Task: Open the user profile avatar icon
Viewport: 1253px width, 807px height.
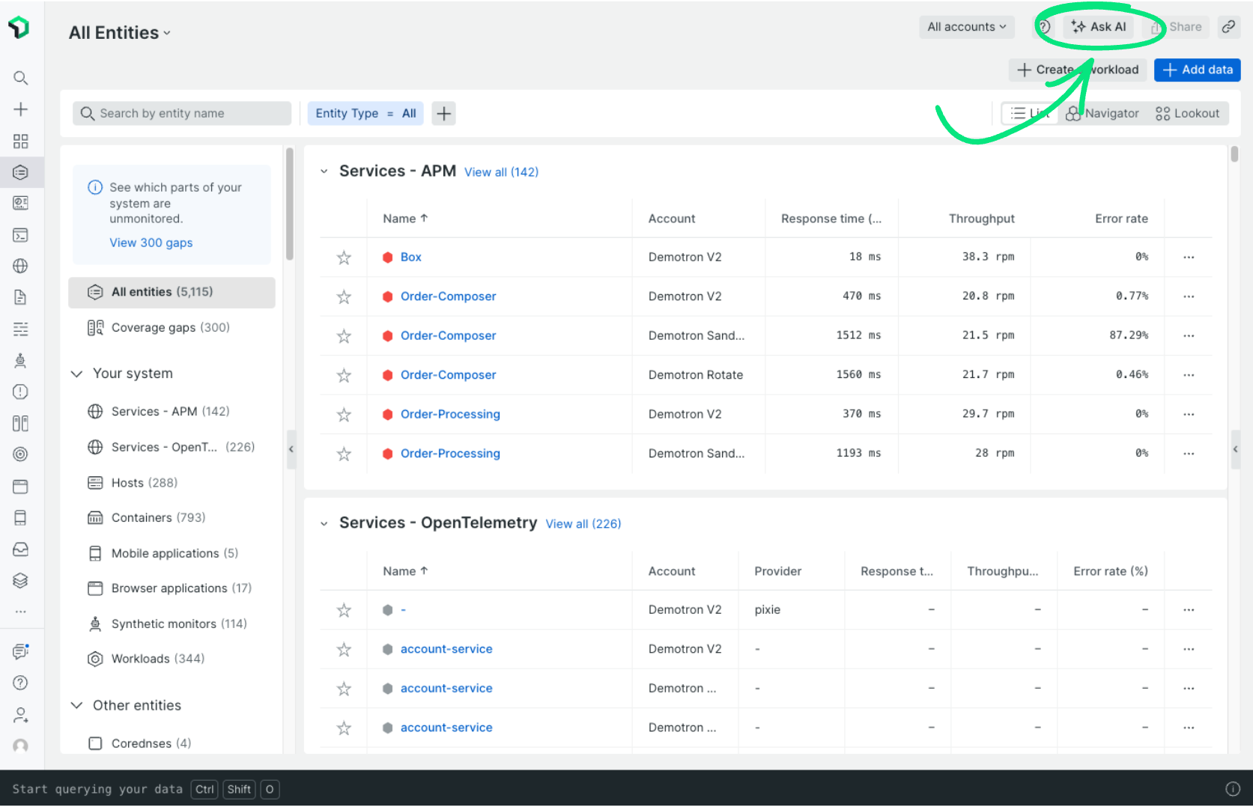Action: tap(20, 746)
